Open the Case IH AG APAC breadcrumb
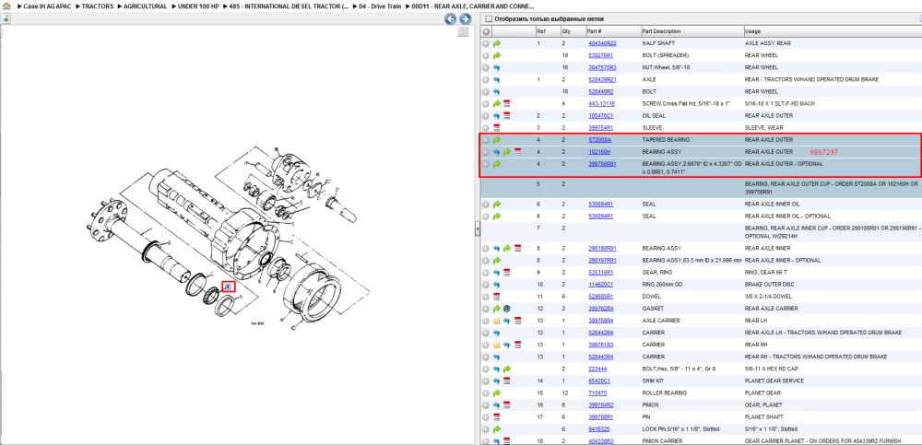Viewport: 922px width, 445px height. (47, 6)
